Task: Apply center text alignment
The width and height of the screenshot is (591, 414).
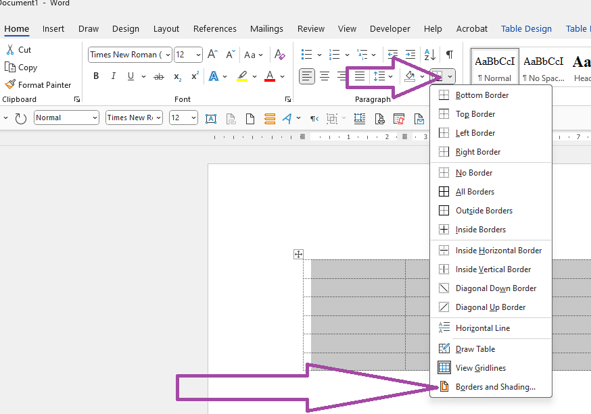Action: 325,76
